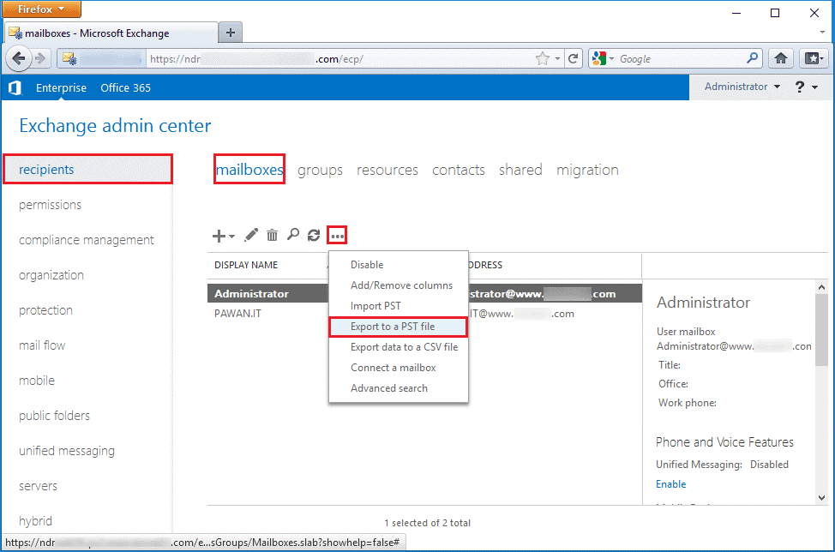
Task: Open compliance management section
Action: tap(87, 240)
